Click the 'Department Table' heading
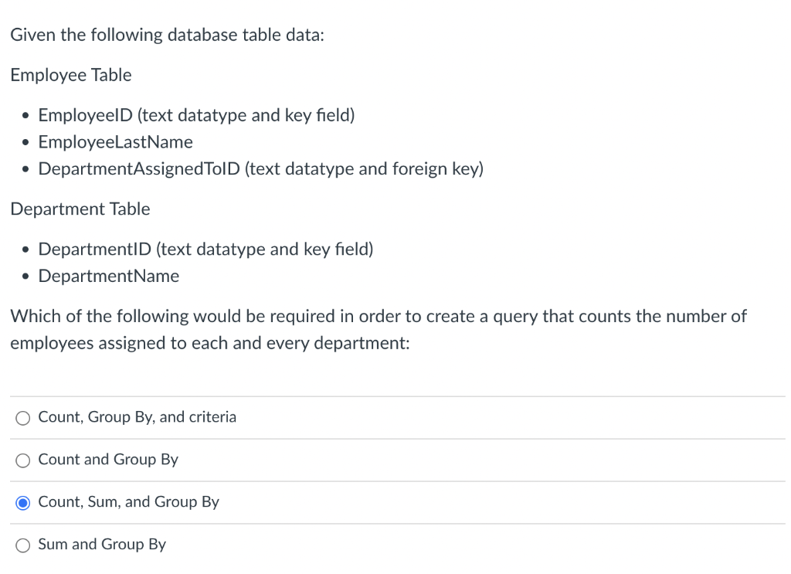This screenshot has height=574, width=791. point(80,209)
